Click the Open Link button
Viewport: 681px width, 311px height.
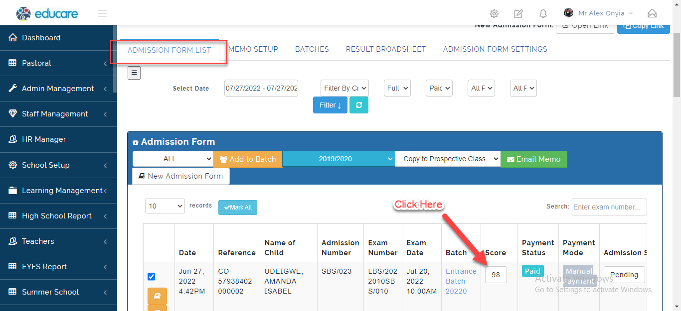[584, 26]
